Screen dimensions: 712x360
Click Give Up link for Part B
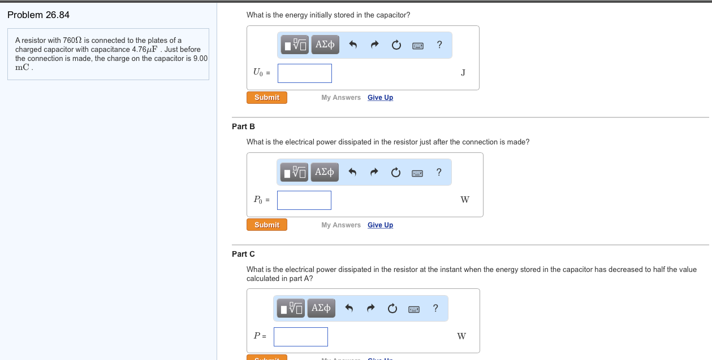[x=380, y=225]
